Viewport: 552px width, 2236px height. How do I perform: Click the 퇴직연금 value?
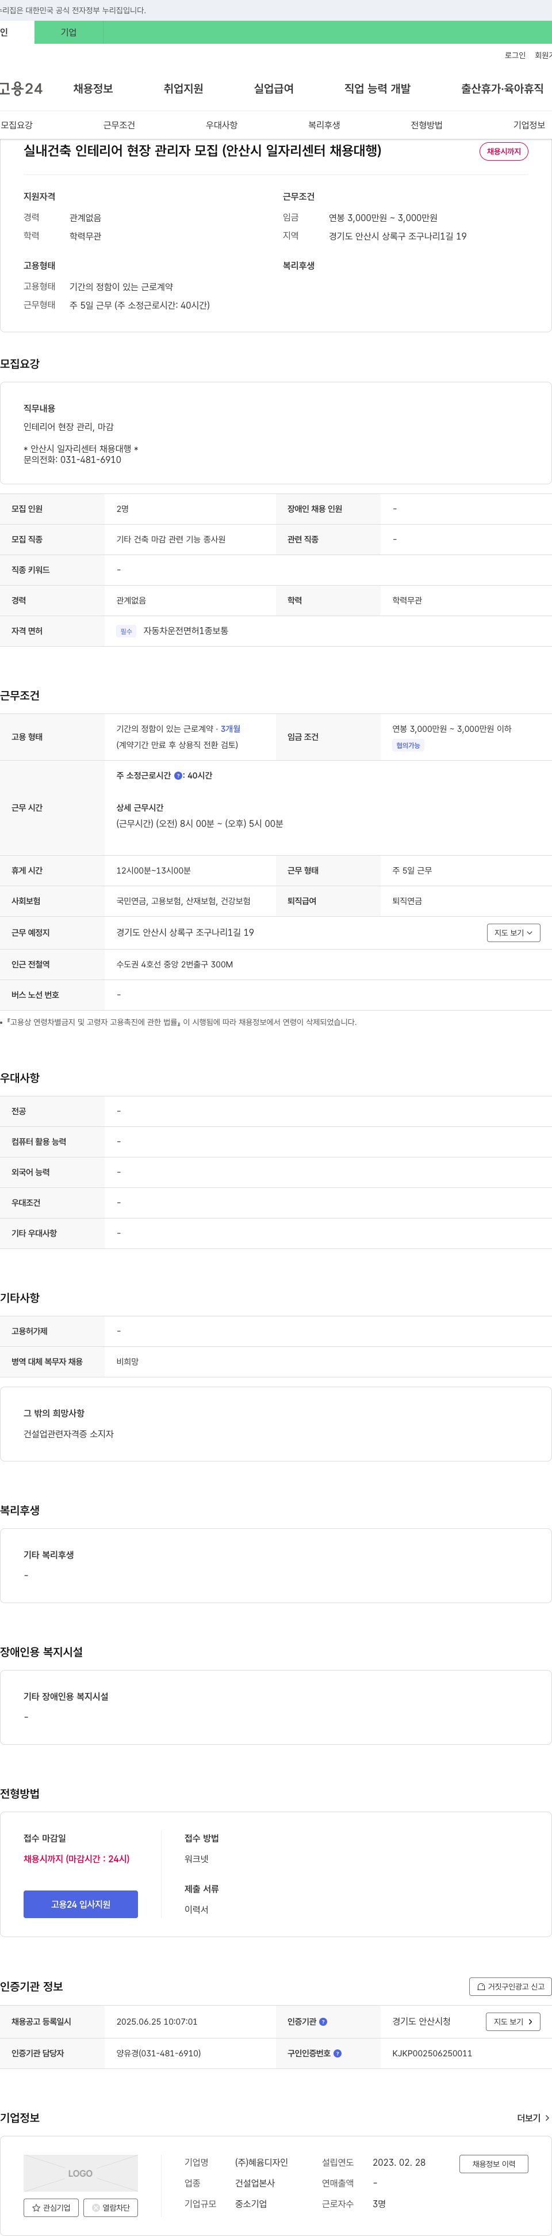[407, 901]
